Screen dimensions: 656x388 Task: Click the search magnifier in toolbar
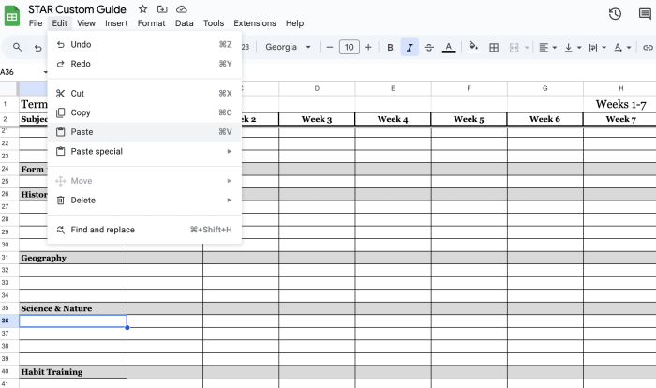[18, 47]
